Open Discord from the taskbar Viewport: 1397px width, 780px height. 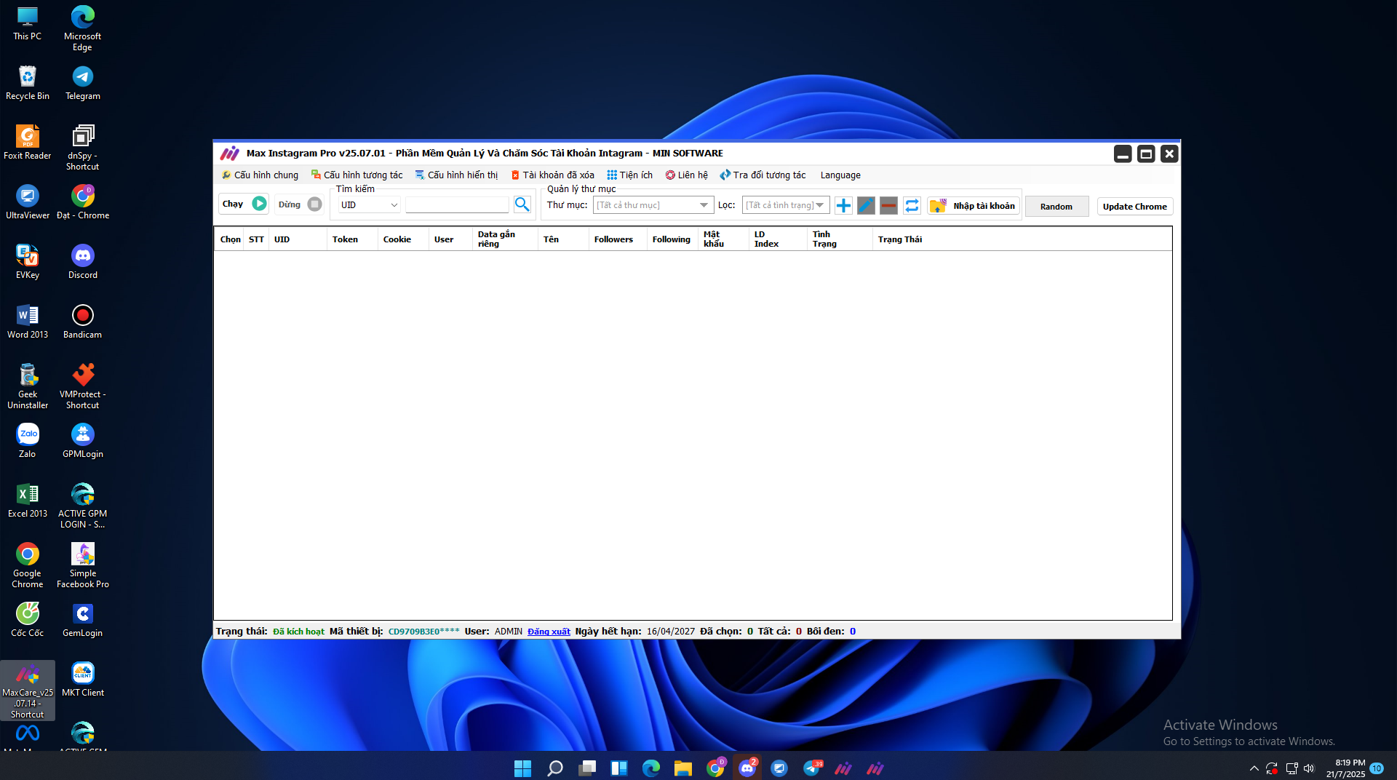point(747,768)
